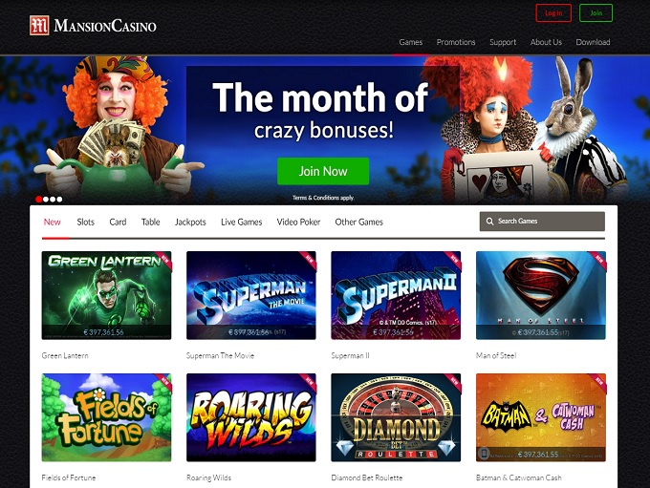The image size is (650, 488).
Task: Click the green Join button
Action: (x=596, y=12)
